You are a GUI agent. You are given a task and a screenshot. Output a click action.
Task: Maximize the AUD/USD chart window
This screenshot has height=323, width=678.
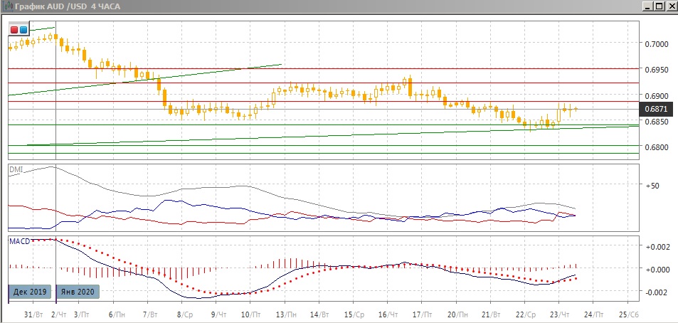(660, 6)
